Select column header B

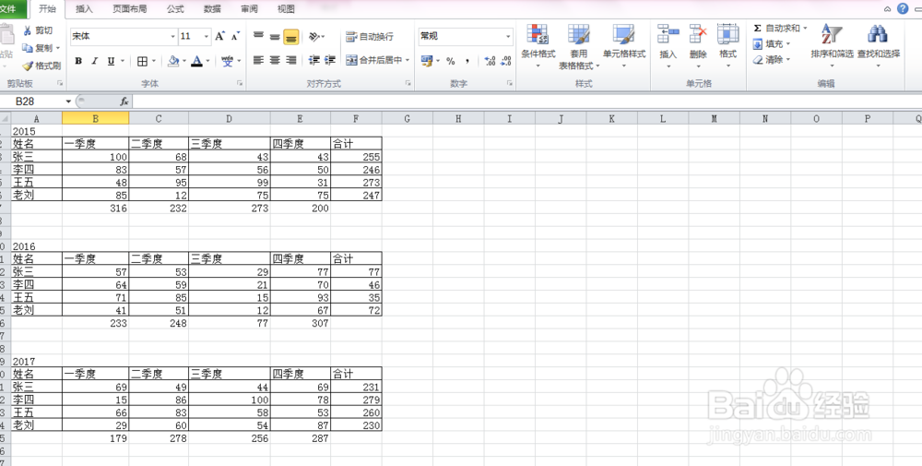click(x=95, y=119)
